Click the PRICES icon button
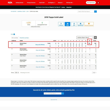Viewport: 110px width, 110px height. (x=61, y=24)
